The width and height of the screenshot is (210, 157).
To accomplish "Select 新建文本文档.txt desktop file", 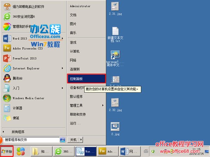I will 115,35.
